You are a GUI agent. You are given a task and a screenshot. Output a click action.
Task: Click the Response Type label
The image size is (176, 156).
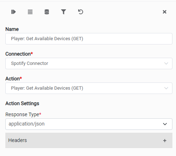click(23, 114)
